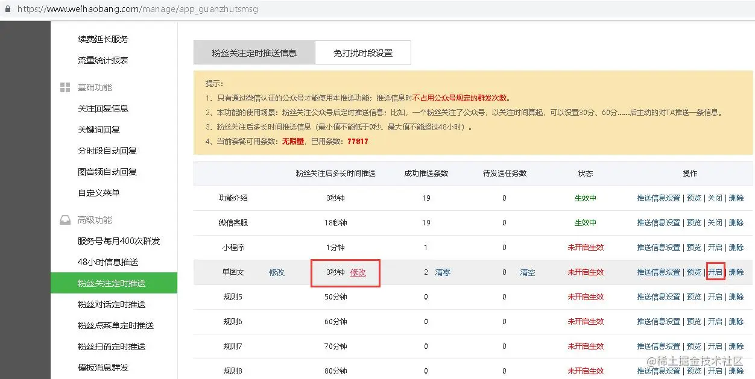Click 删除 for 规则7 row

[x=736, y=346]
